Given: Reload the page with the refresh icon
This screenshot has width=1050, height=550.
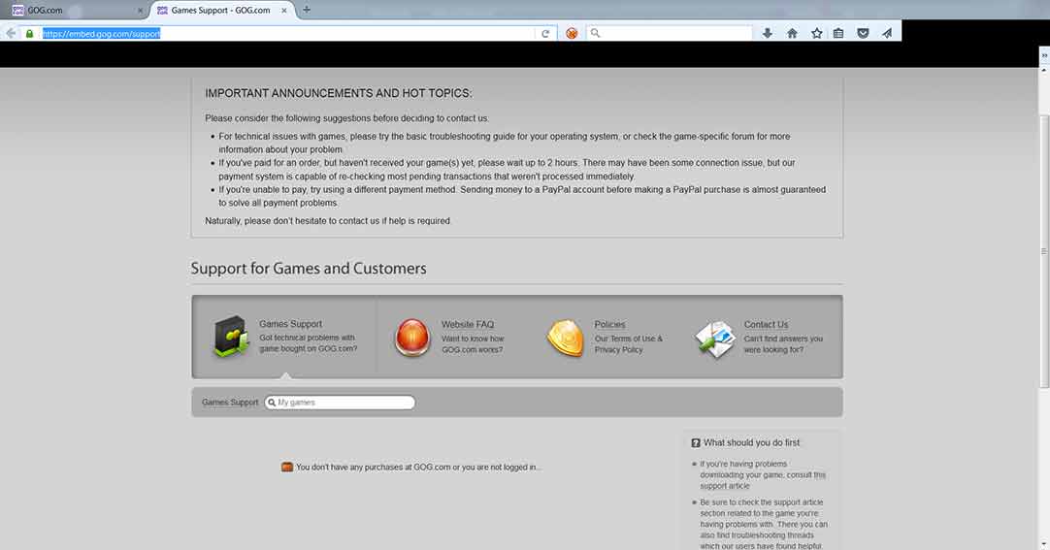Looking at the screenshot, I should (545, 33).
